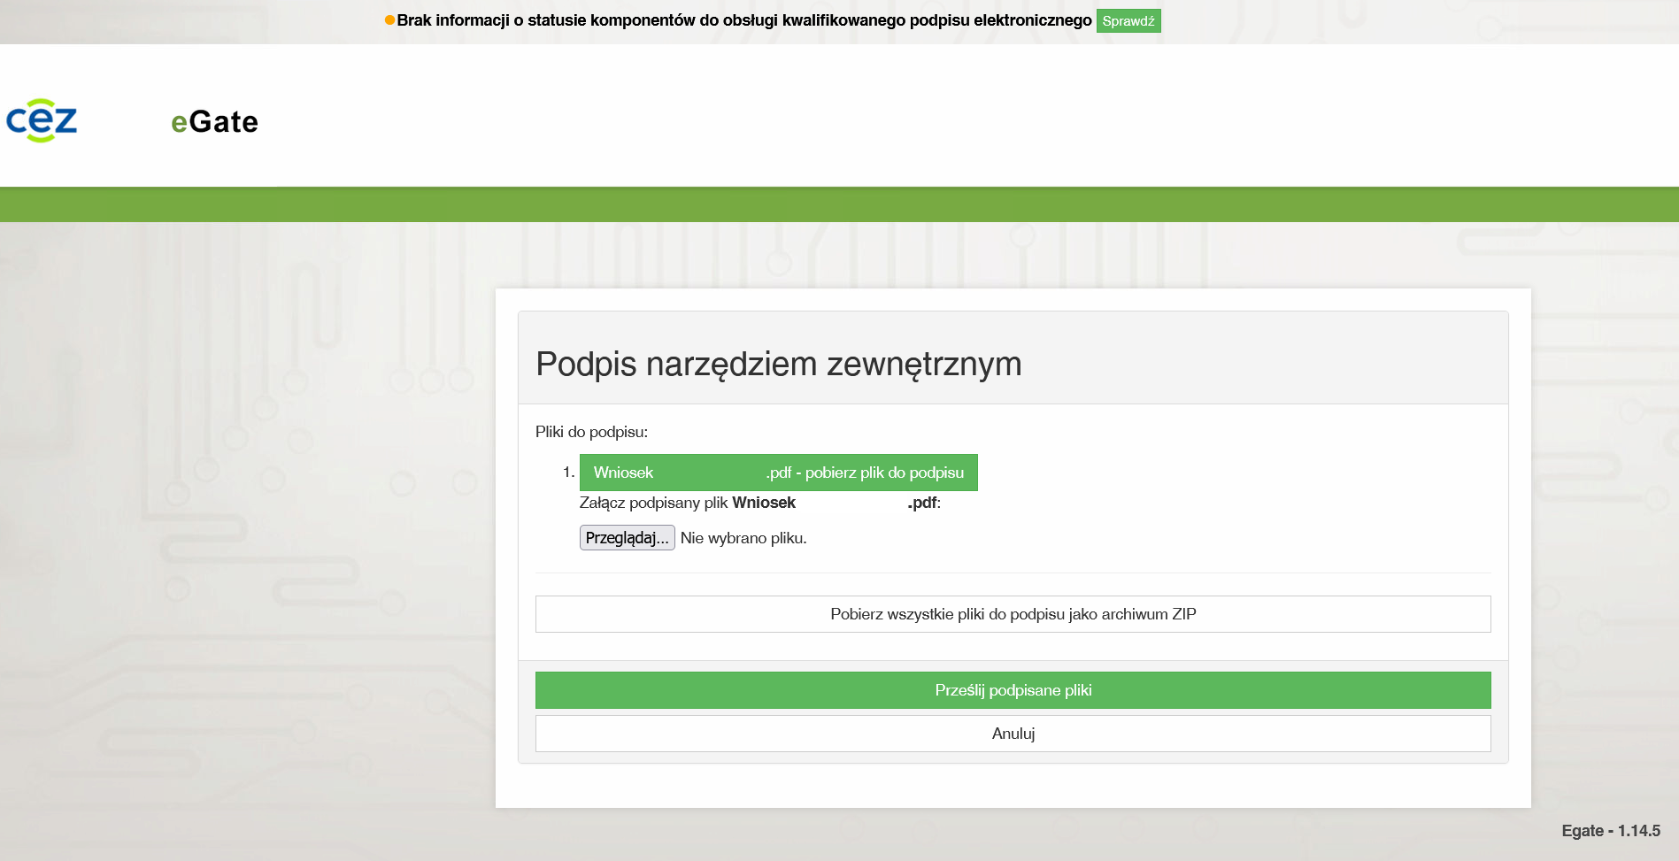
Task: Download all files as ZIP archive
Action: click(1013, 614)
